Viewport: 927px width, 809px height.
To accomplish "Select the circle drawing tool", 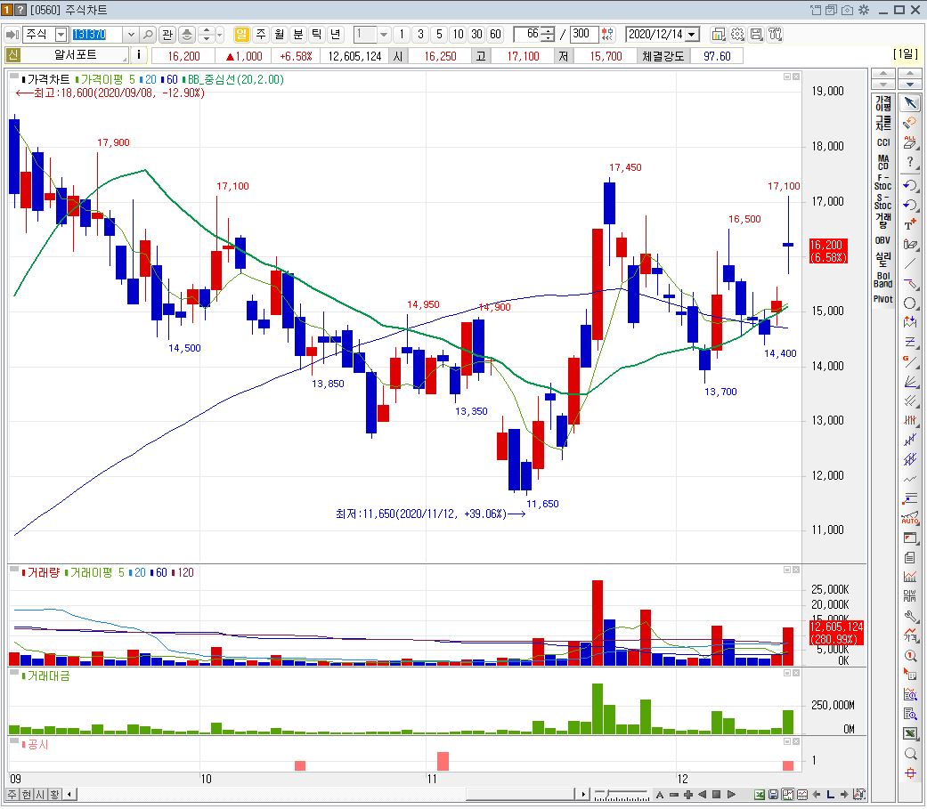I will 910,303.
